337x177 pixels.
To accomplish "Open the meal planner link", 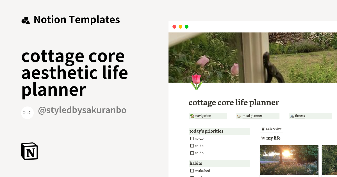I will (253, 116).
